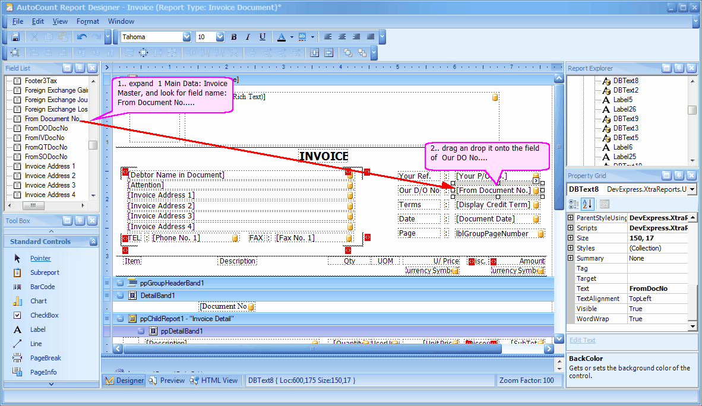This screenshot has height=406, width=702.
Task: Center the control horizontally on the band
Action: pos(314,53)
